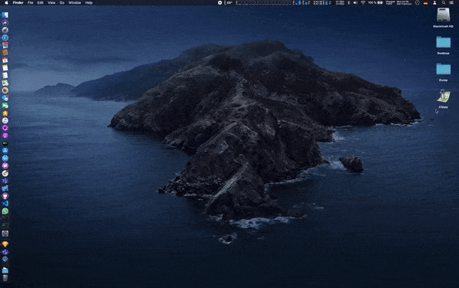Open the File menu
The width and height of the screenshot is (459, 288).
point(30,2)
